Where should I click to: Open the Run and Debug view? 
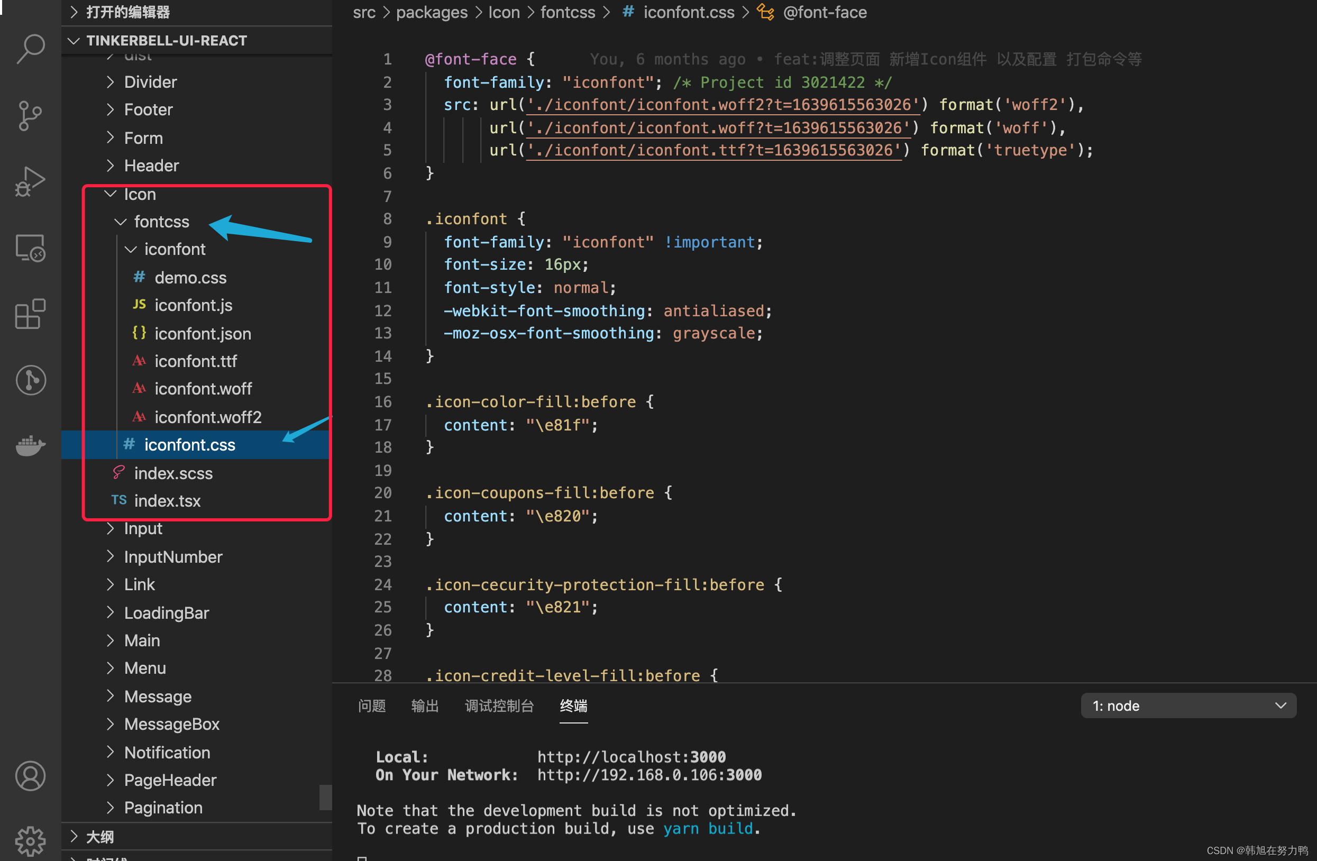[x=31, y=181]
